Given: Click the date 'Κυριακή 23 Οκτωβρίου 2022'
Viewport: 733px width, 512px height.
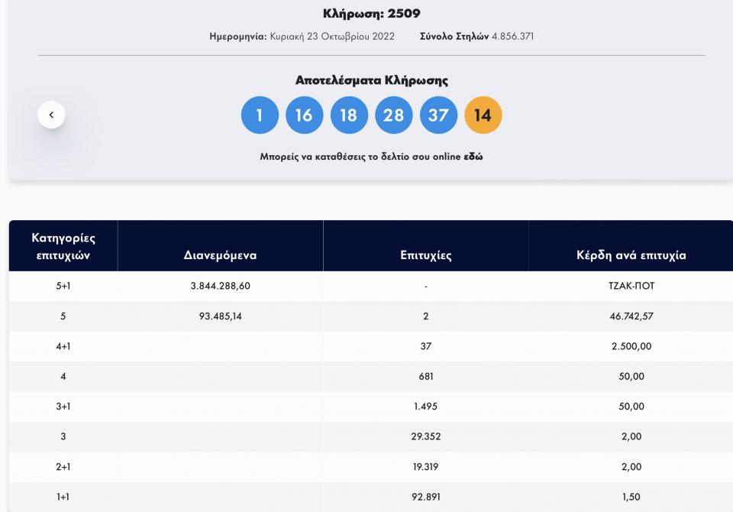Looking at the screenshot, I should tap(331, 36).
